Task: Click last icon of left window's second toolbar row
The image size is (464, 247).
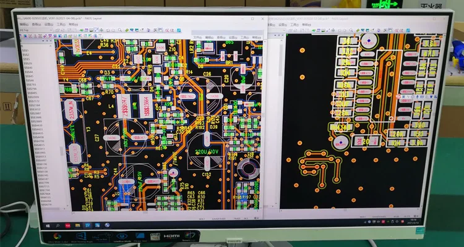Action: pos(101,36)
